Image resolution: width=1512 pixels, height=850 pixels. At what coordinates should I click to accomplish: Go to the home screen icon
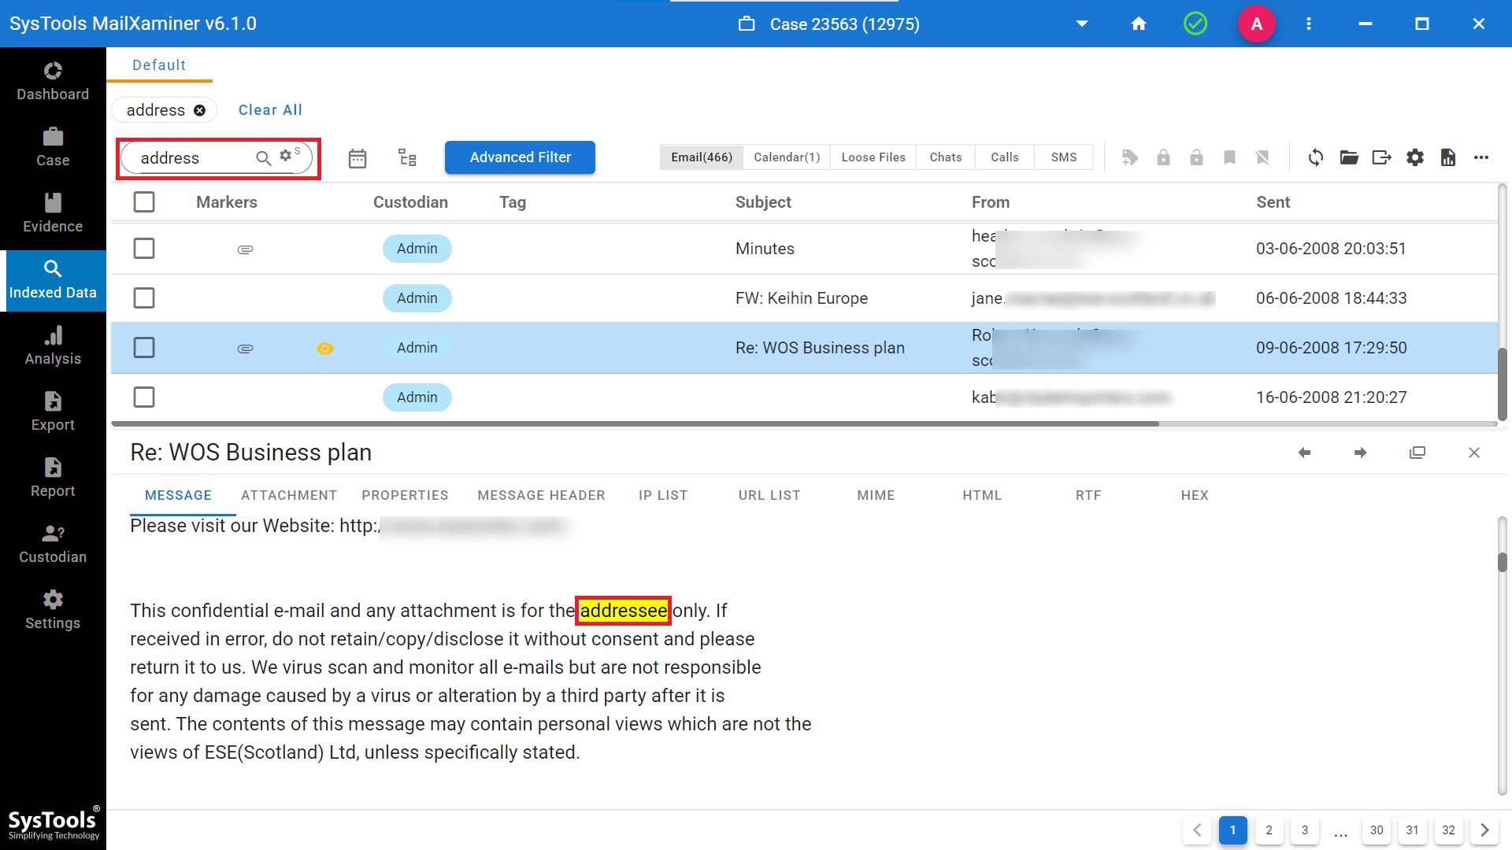(x=1139, y=24)
